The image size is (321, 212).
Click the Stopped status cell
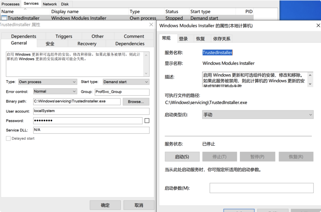pyautogui.click(x=174, y=18)
